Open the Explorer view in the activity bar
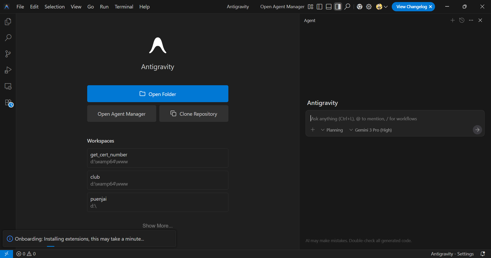The width and height of the screenshot is (491, 258). [x=8, y=22]
